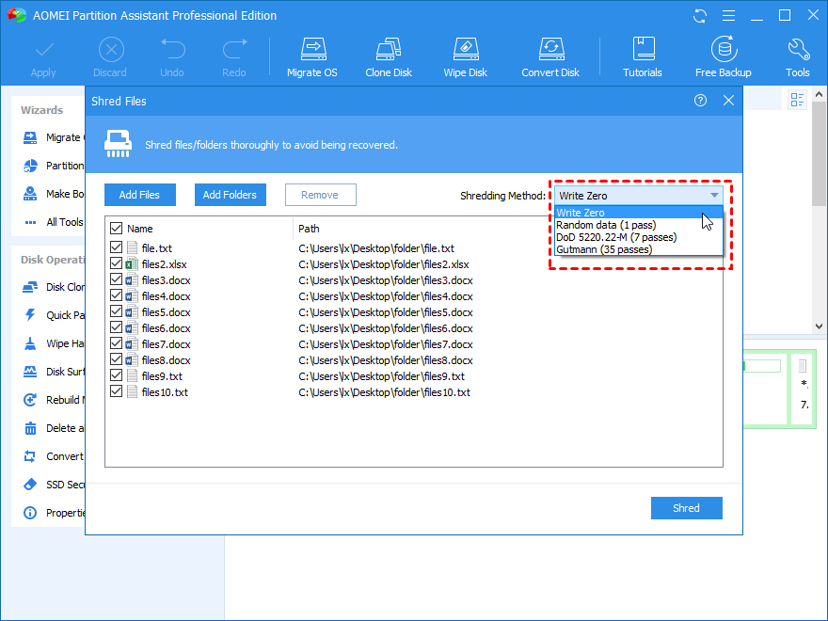Uncheck the file.txt checkbox
This screenshot has width=828, height=621.
[x=116, y=247]
